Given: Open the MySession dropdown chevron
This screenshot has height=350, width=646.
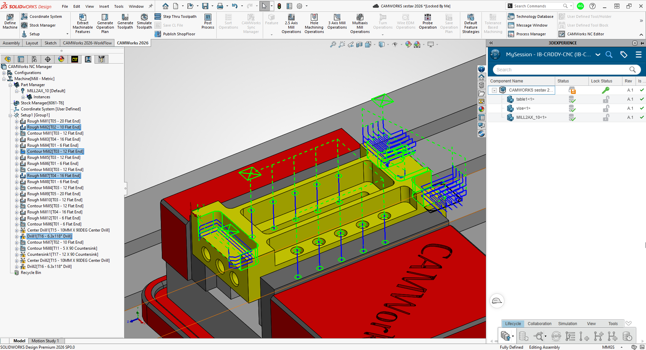Looking at the screenshot, I should coord(598,55).
